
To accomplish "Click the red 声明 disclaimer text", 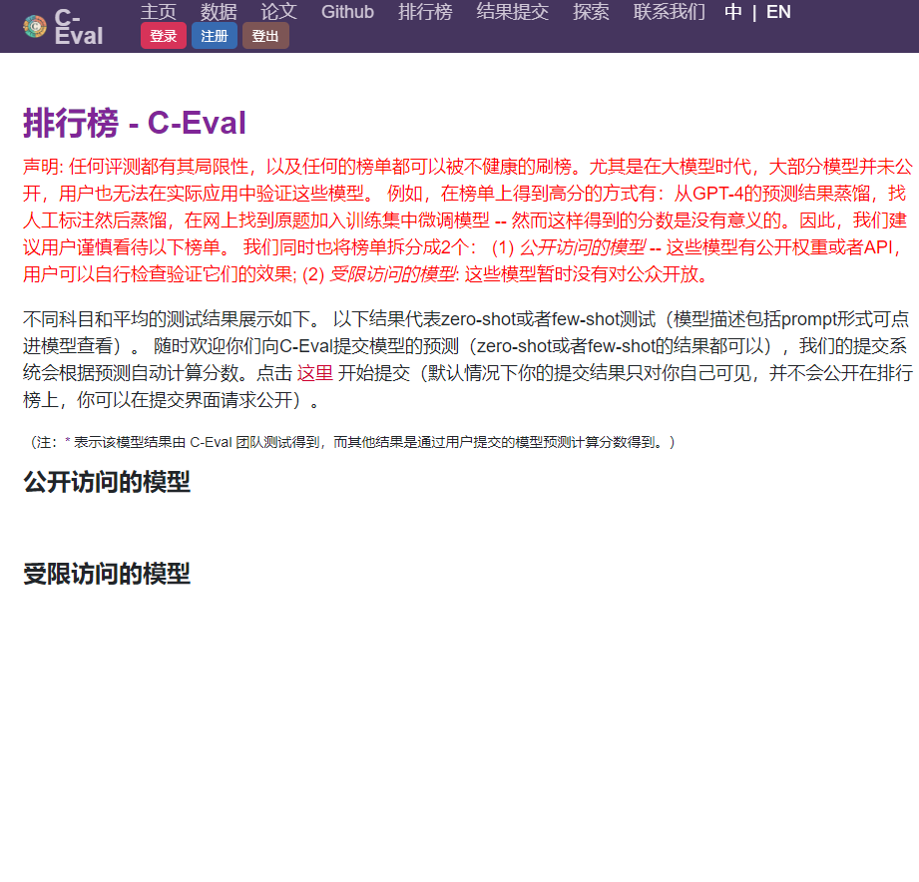I will [x=468, y=220].
